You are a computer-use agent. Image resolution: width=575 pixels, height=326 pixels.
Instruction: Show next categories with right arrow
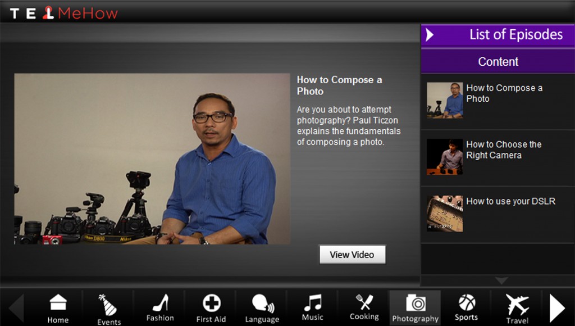click(558, 309)
